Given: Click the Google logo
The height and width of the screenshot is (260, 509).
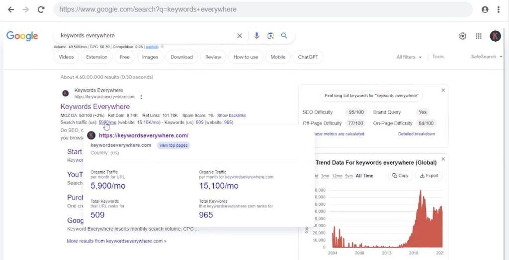Looking at the screenshot, I should 22,36.
